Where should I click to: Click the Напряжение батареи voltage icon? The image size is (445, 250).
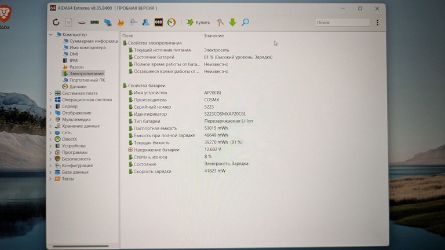pyautogui.click(x=130, y=150)
